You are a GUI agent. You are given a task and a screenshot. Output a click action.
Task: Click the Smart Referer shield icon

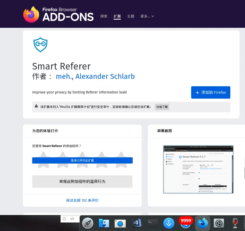(x=40, y=45)
